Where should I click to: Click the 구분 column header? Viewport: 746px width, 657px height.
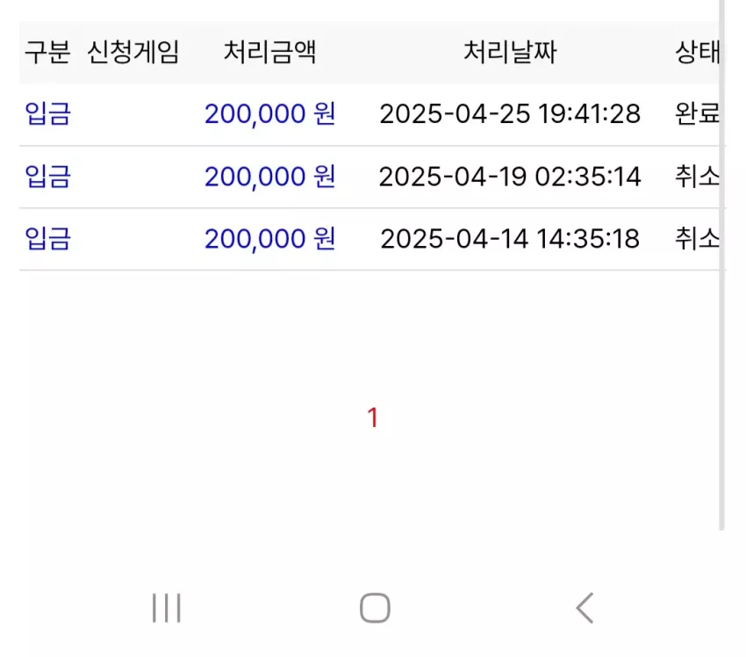[x=47, y=52]
